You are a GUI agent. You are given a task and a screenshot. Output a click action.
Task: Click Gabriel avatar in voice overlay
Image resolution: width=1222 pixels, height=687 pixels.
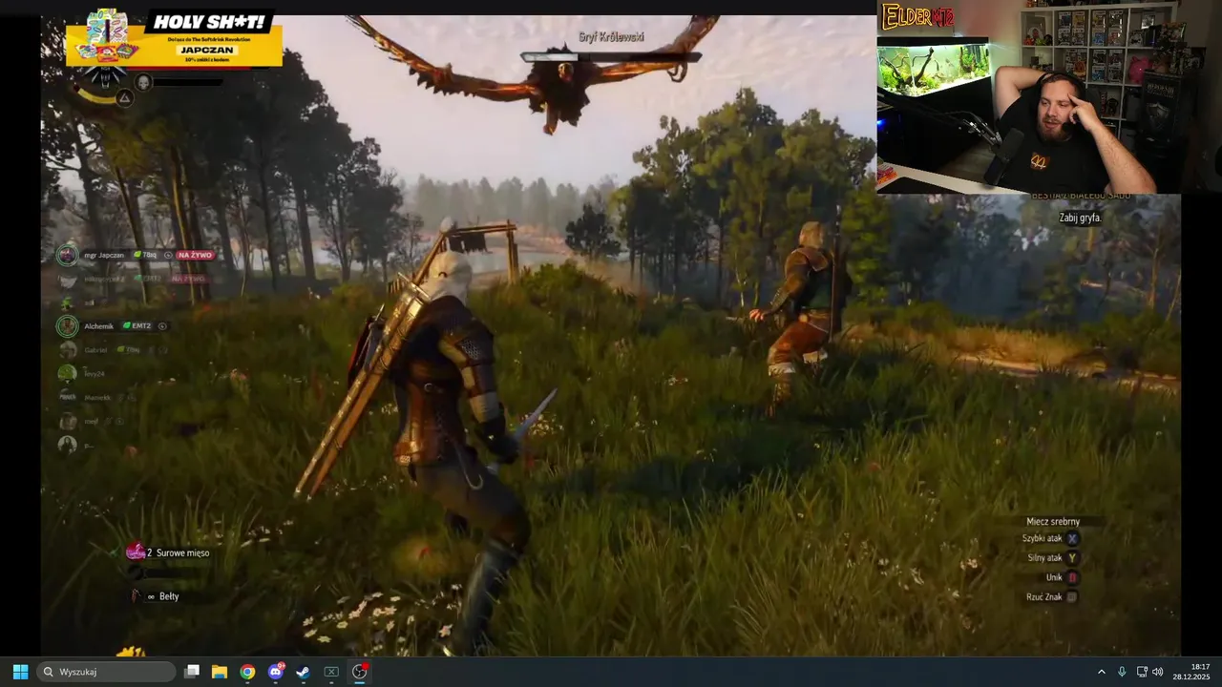67,349
